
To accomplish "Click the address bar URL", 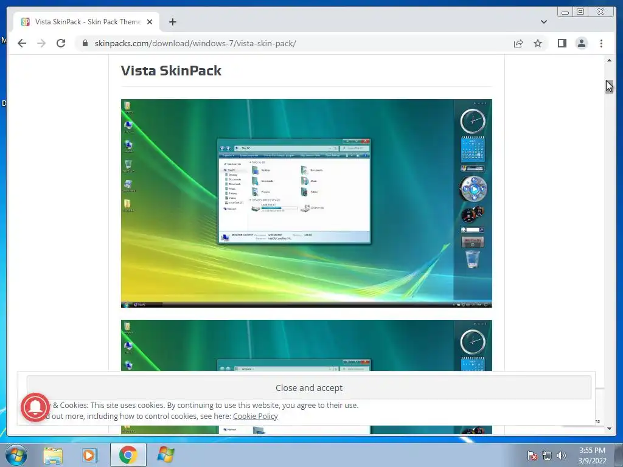I will point(195,43).
